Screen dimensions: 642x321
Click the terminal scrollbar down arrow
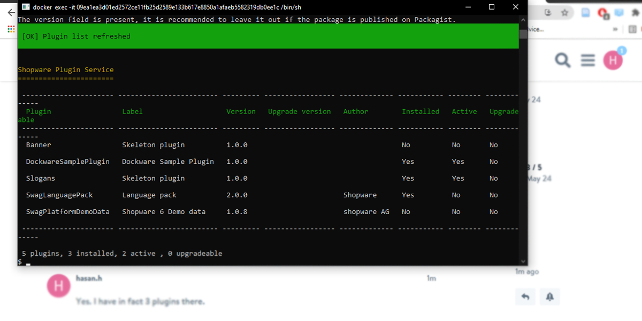pyautogui.click(x=523, y=261)
